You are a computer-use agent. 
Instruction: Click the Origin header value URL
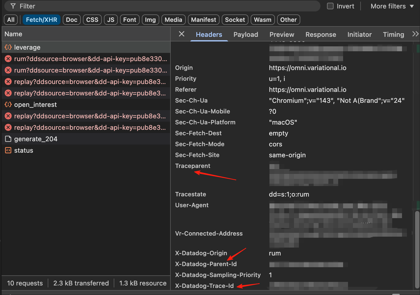click(308, 68)
